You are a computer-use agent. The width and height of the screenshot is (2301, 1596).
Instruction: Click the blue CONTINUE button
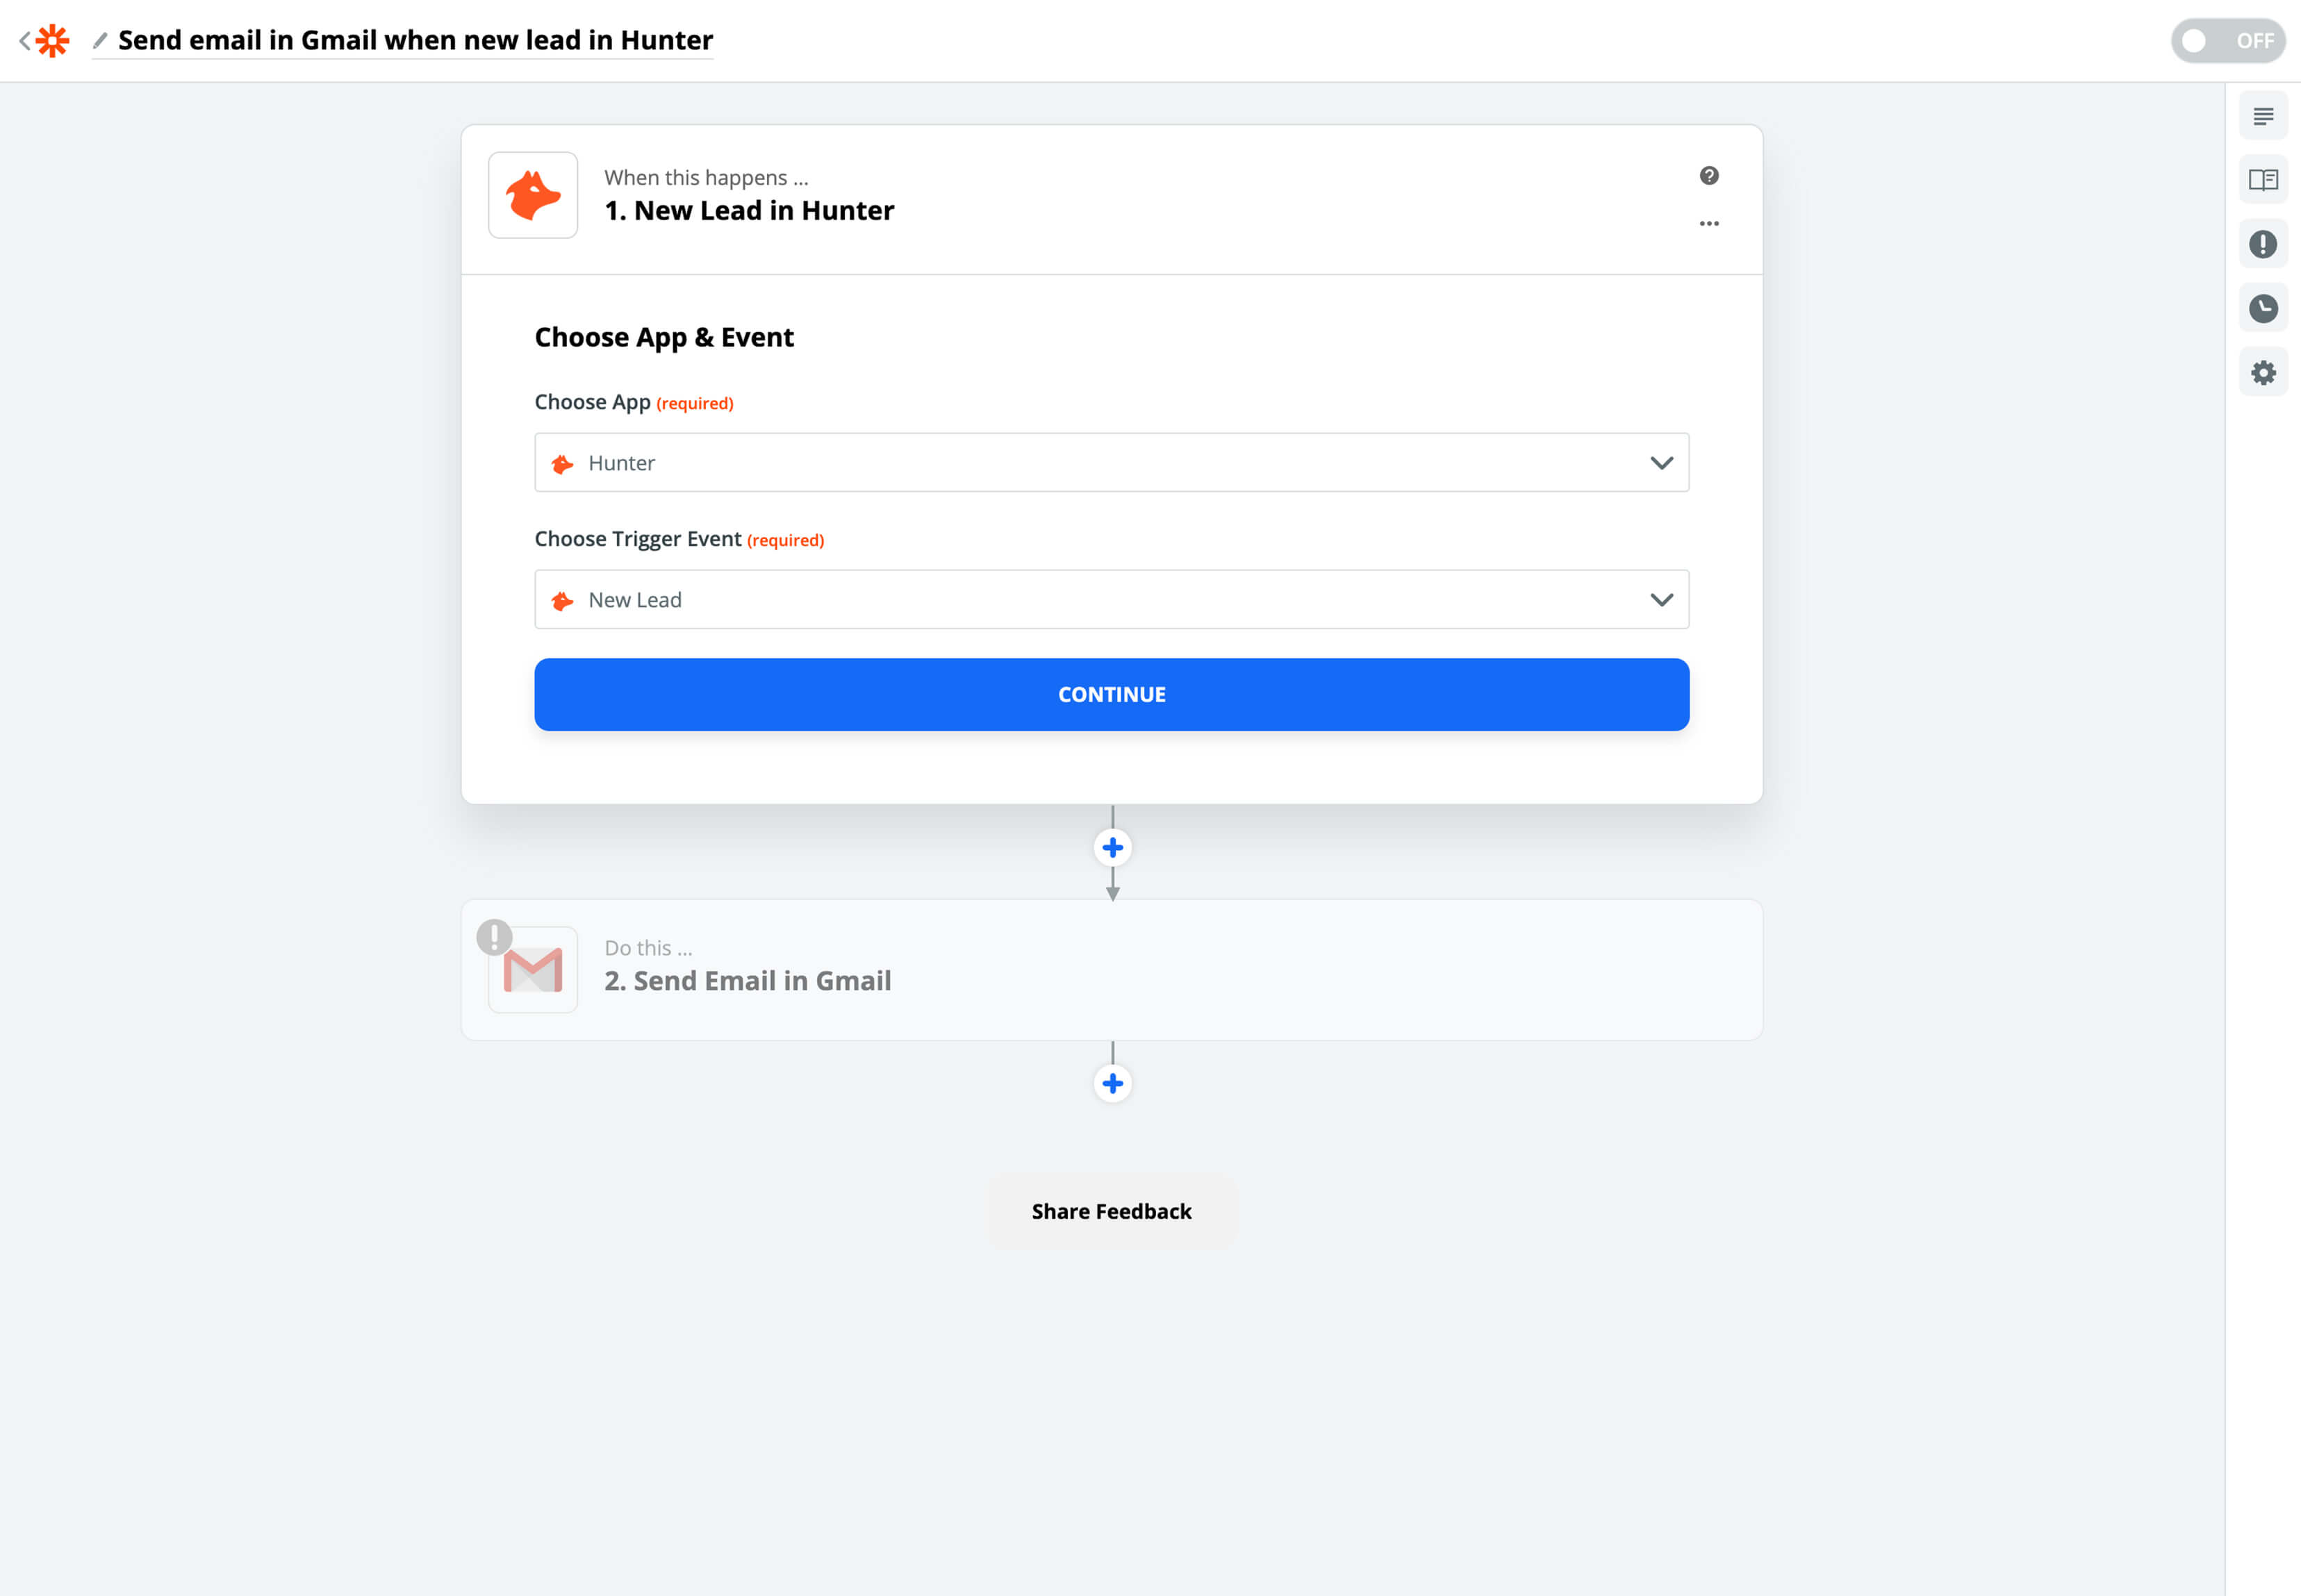(x=1112, y=694)
